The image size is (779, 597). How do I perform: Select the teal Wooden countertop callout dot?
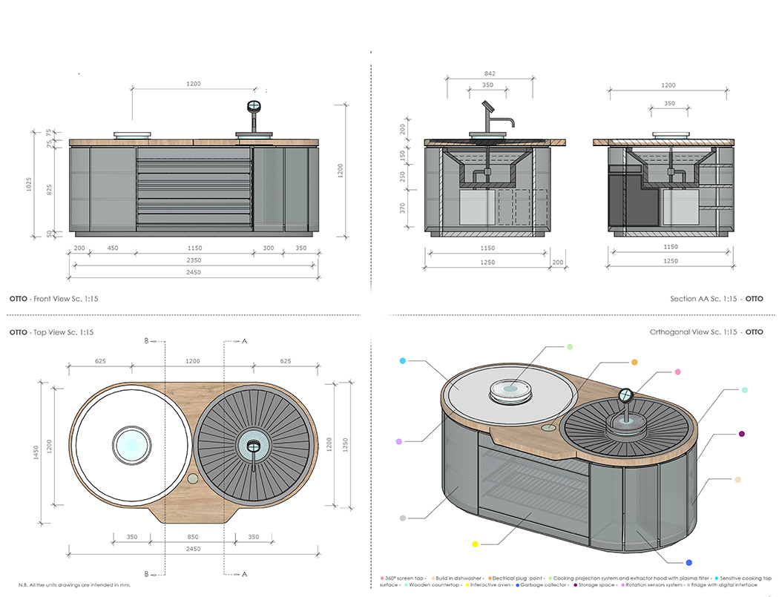[x=743, y=391]
